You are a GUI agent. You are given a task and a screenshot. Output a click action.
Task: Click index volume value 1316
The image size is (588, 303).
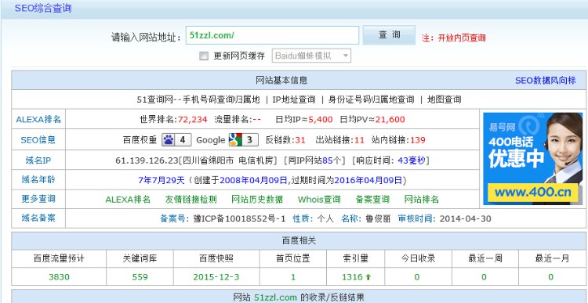(x=353, y=277)
